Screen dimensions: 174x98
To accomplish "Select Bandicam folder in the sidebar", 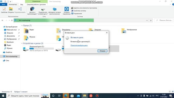I will pyautogui.click(x=9, y=42).
